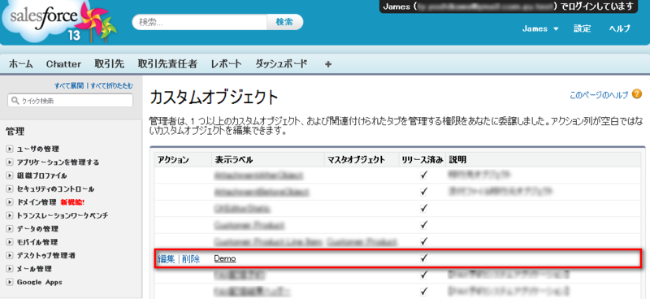Expand トランスレーションワークベンチ arrow

(10, 215)
